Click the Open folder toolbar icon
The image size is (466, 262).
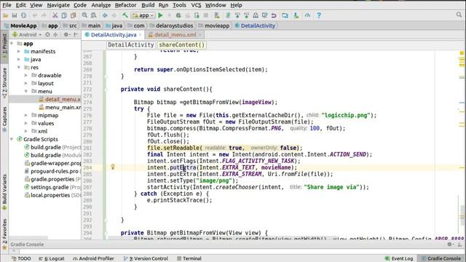tap(5, 15)
